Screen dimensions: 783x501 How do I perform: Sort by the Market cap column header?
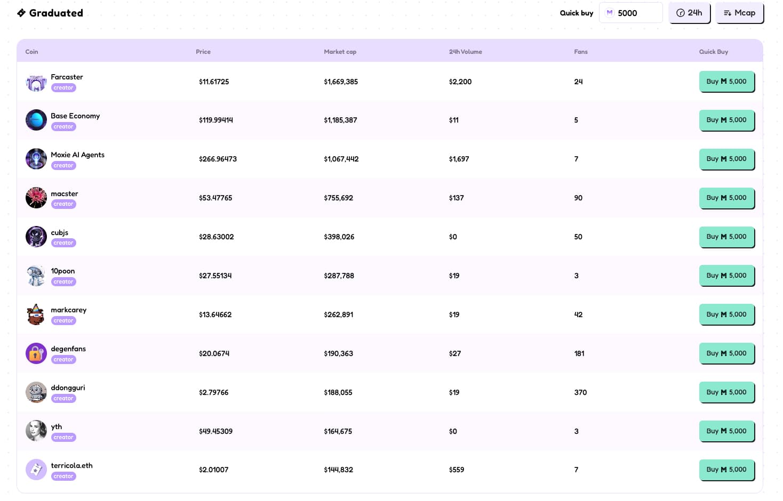(x=340, y=52)
